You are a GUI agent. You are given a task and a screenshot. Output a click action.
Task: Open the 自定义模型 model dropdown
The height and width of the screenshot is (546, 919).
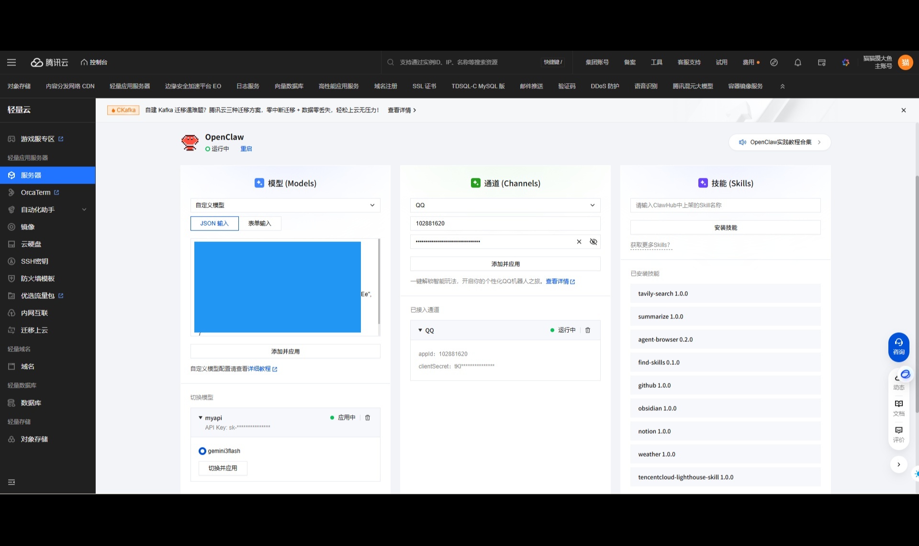285,205
